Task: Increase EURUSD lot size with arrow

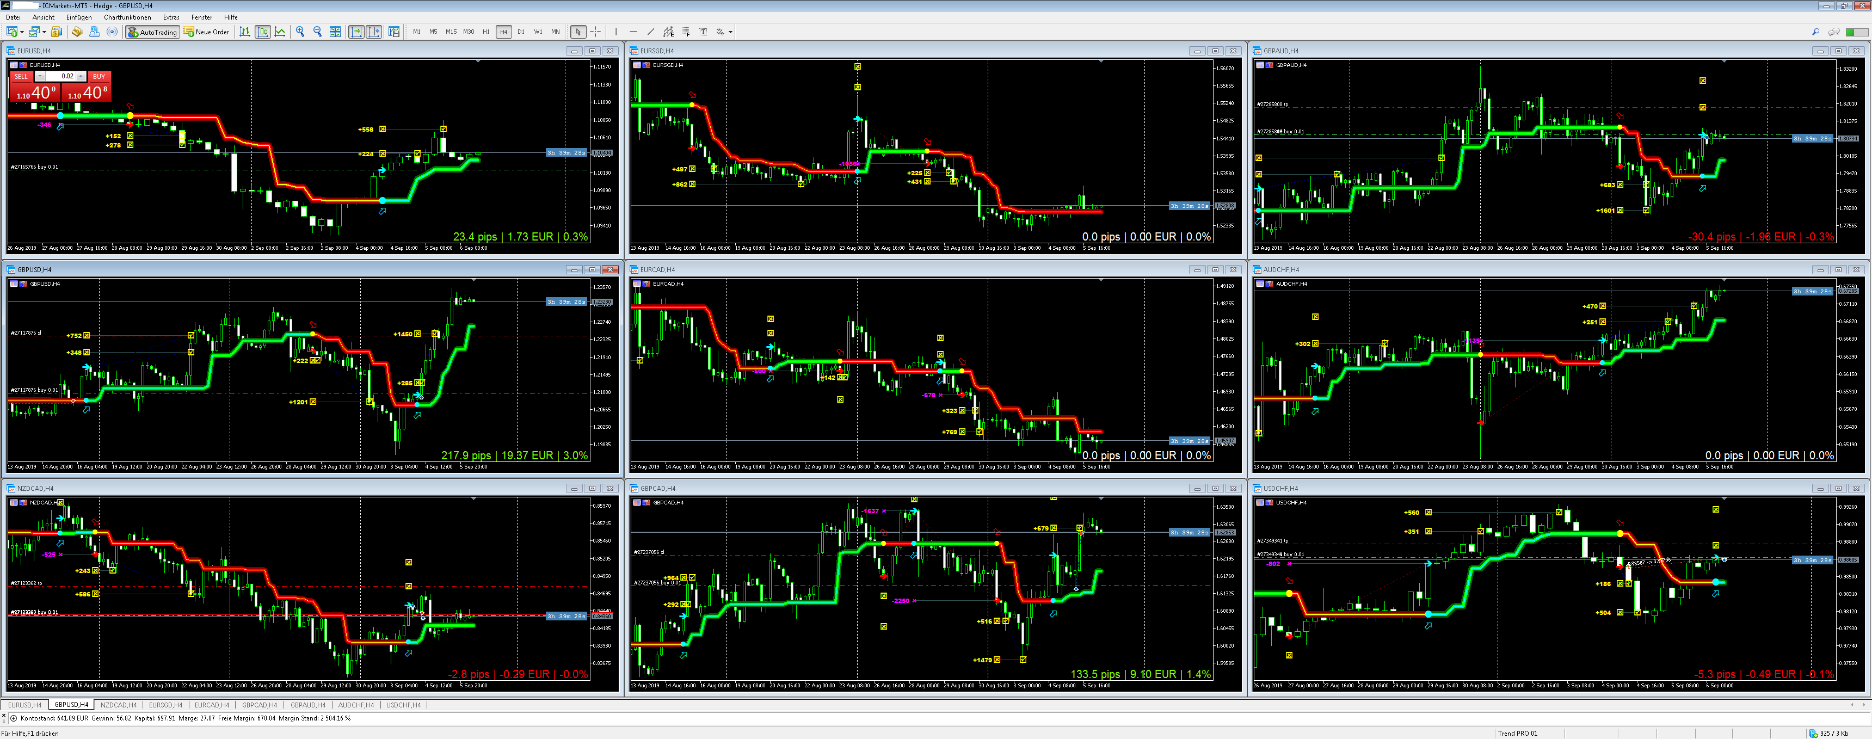Action: [x=81, y=76]
